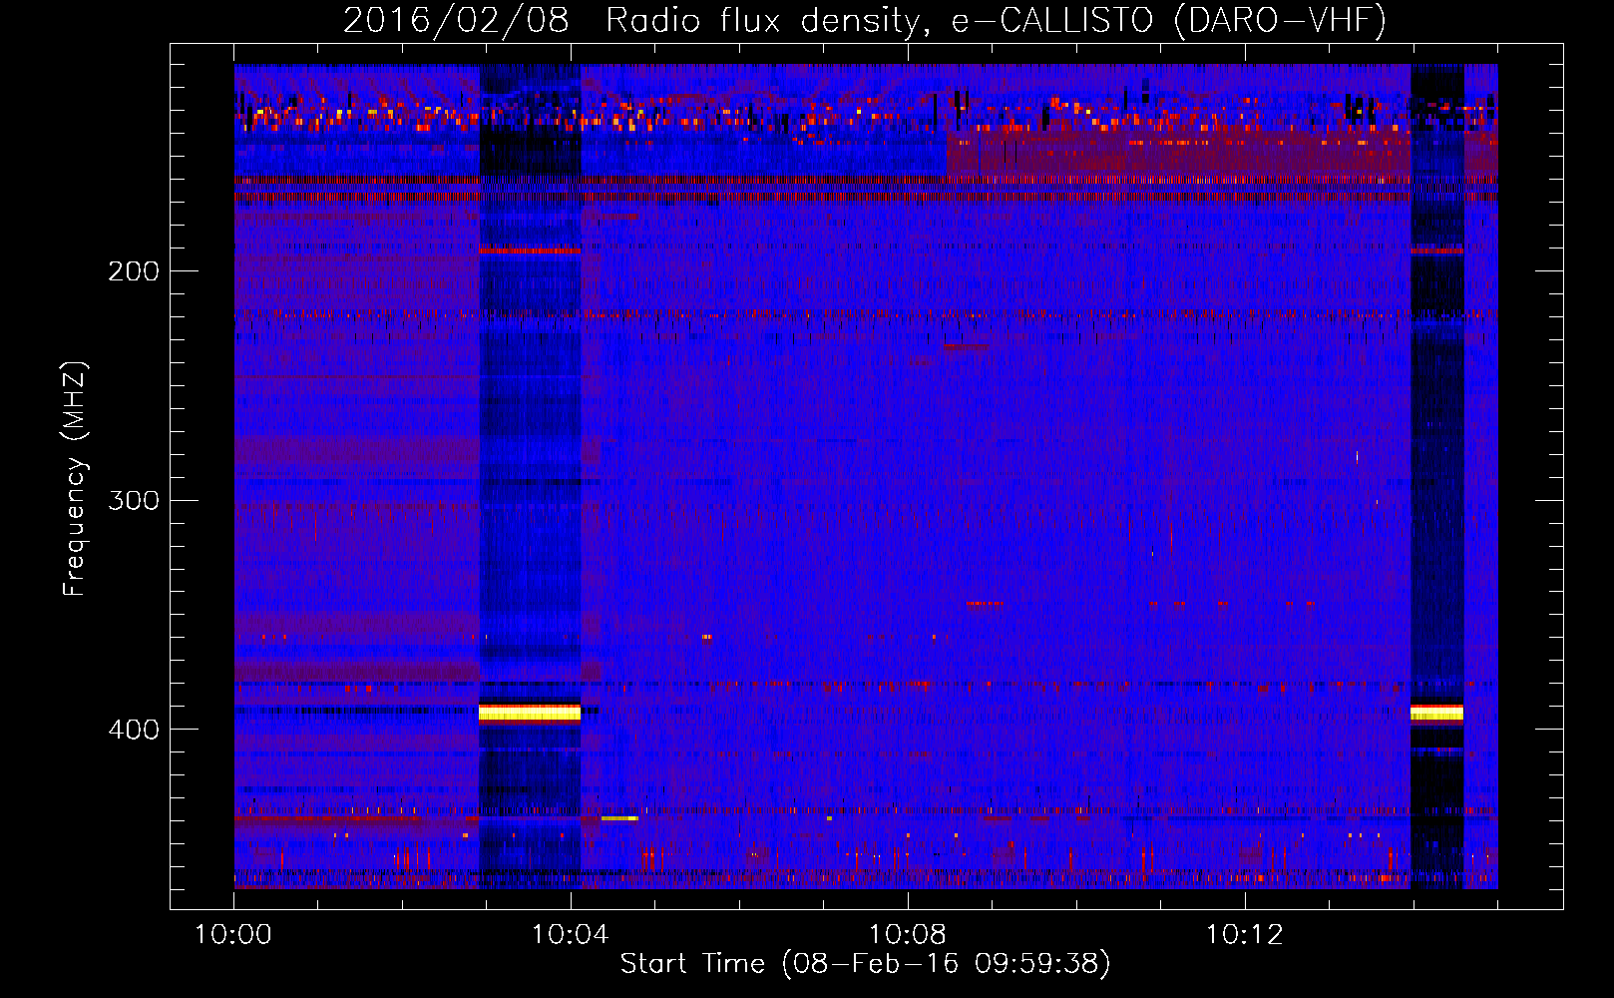Click the '400' frequency tick label
1614x998 pixels.
[x=134, y=730]
